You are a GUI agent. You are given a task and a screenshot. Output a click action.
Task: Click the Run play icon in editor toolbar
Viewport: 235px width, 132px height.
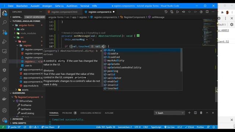[x=177, y=12]
